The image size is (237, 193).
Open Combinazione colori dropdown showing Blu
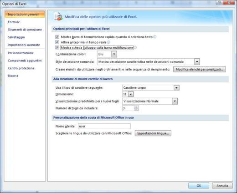[x=114, y=54]
